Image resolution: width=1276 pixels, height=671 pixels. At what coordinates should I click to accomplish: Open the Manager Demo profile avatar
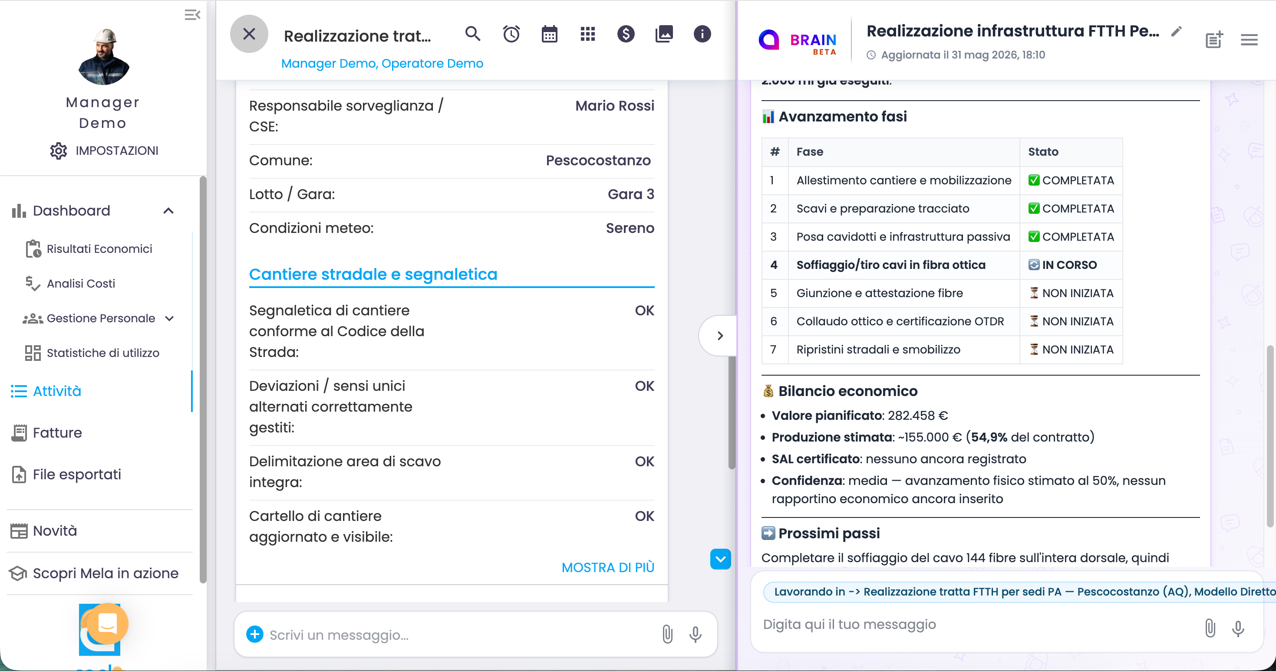tap(103, 56)
